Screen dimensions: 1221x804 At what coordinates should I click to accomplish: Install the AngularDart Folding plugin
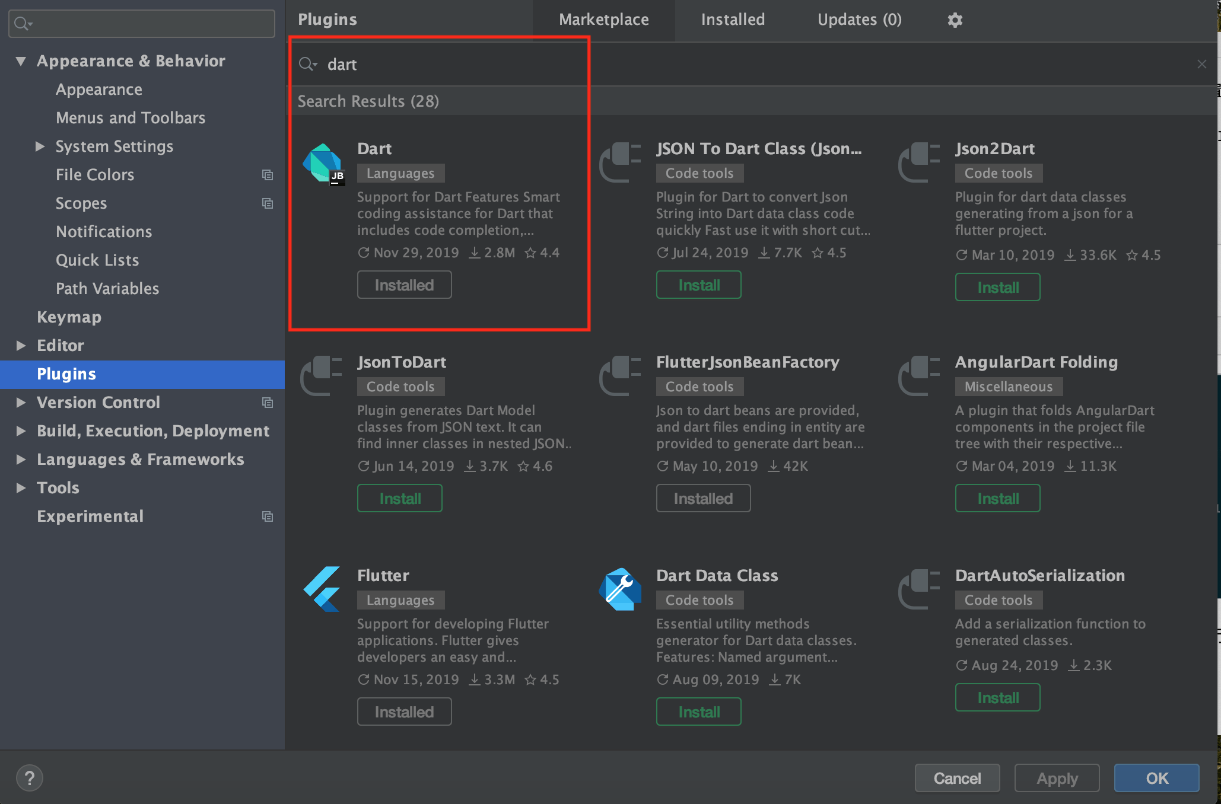click(997, 499)
